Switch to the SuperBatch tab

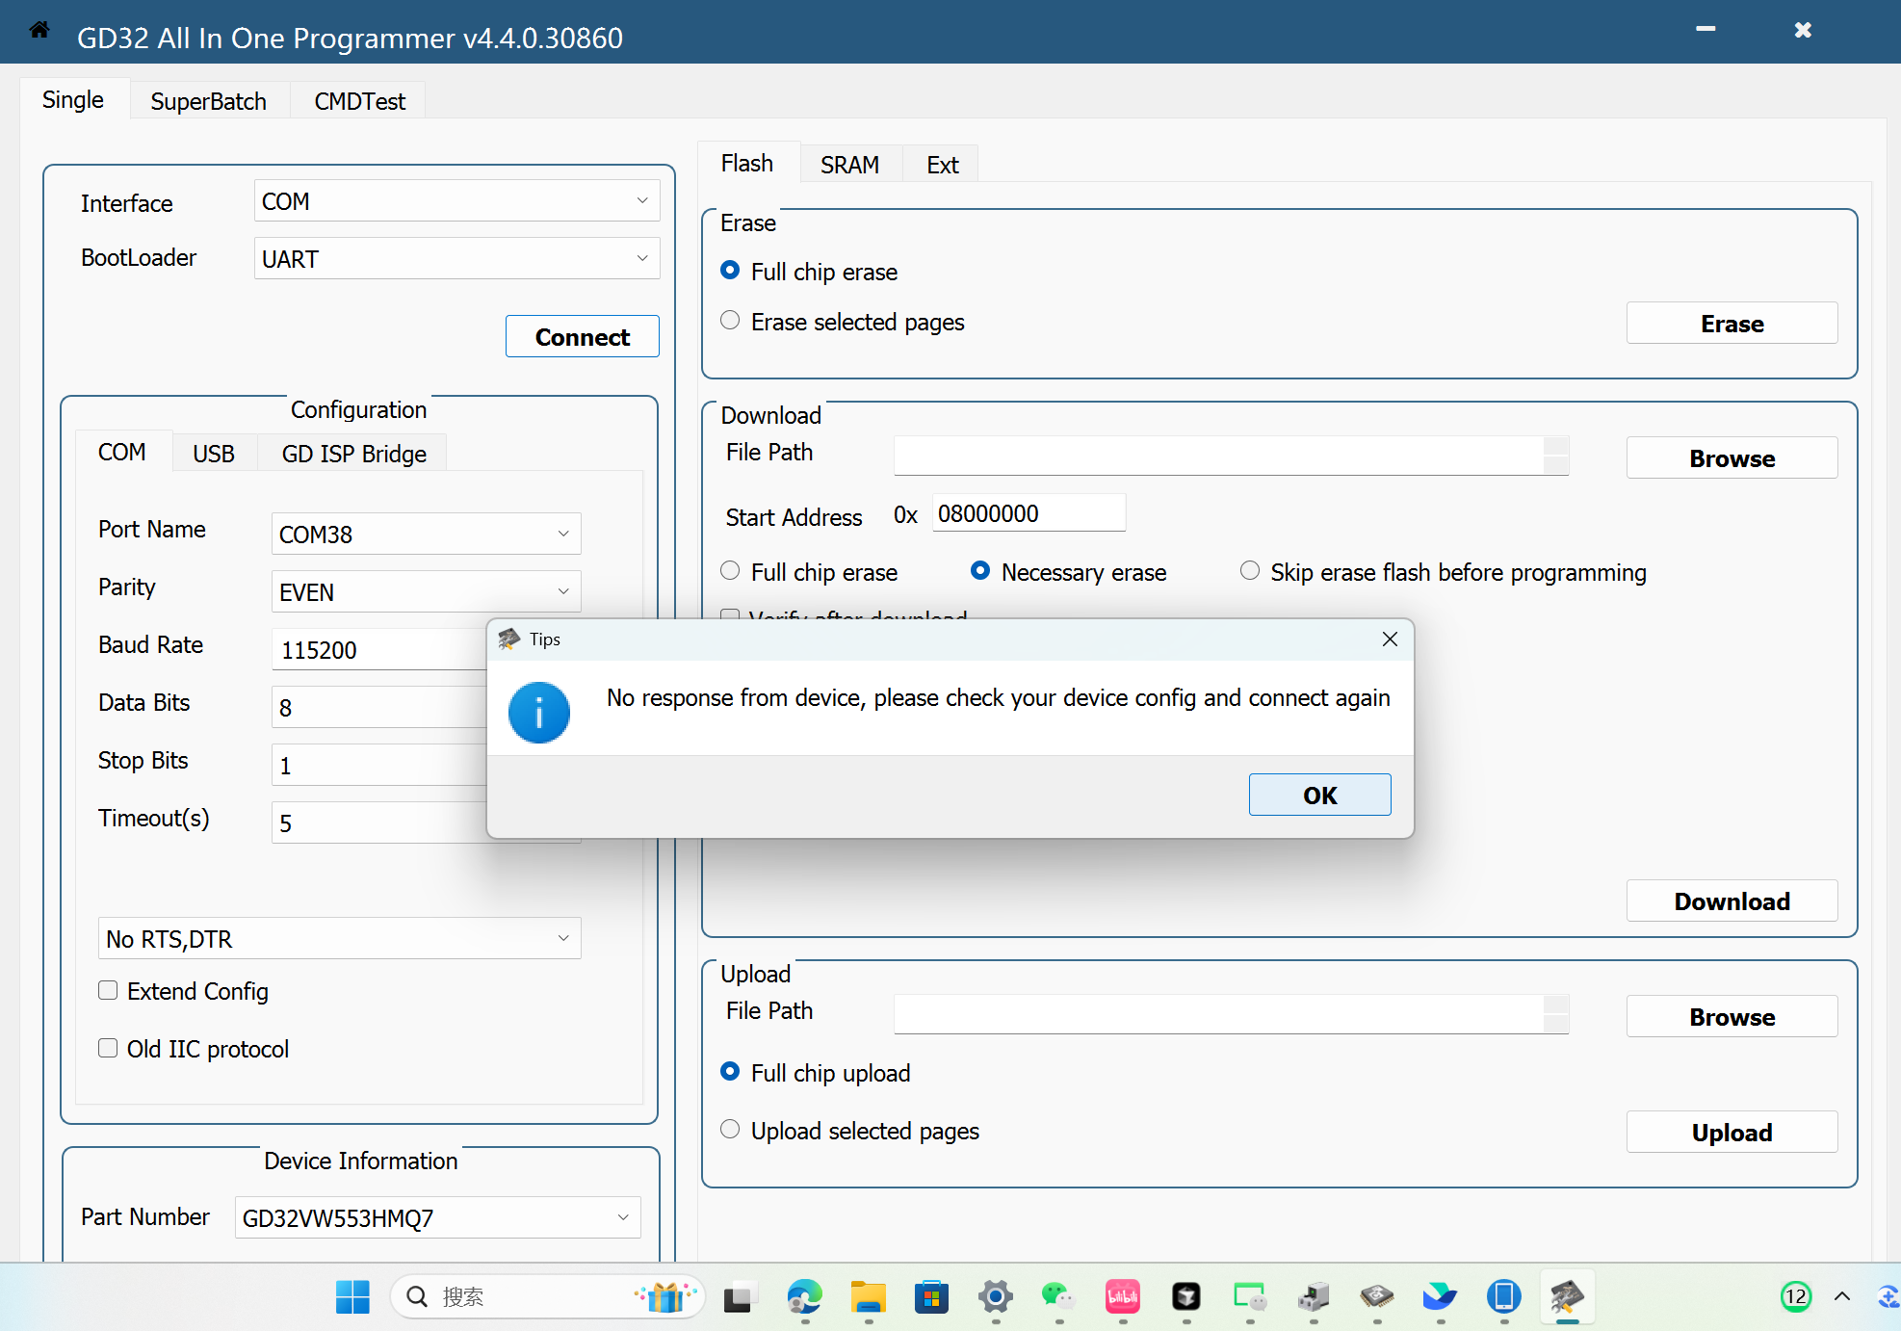pyautogui.click(x=208, y=101)
